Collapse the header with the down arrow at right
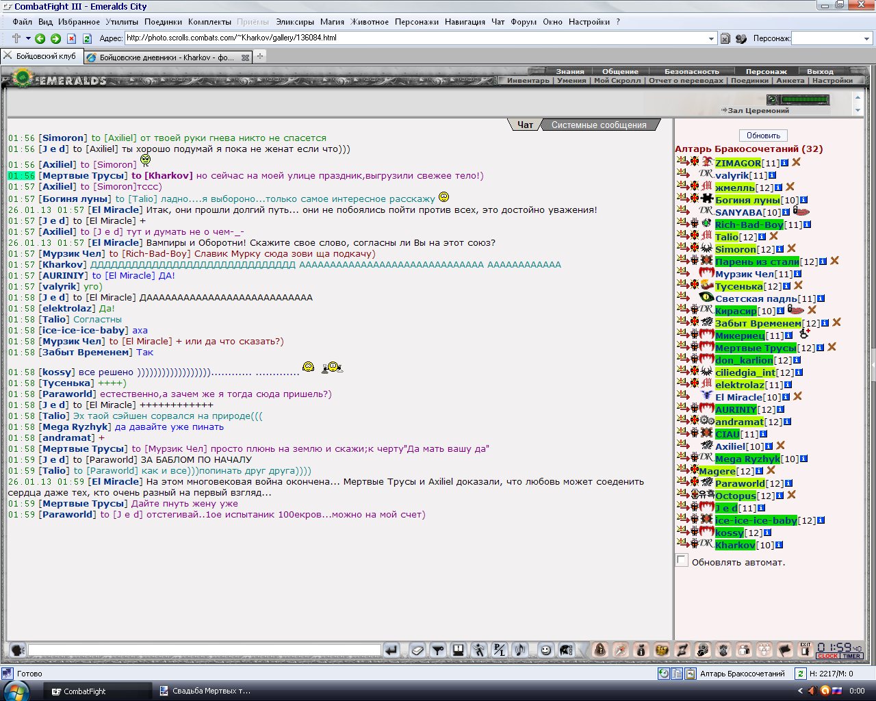The image size is (876, 701). [858, 110]
